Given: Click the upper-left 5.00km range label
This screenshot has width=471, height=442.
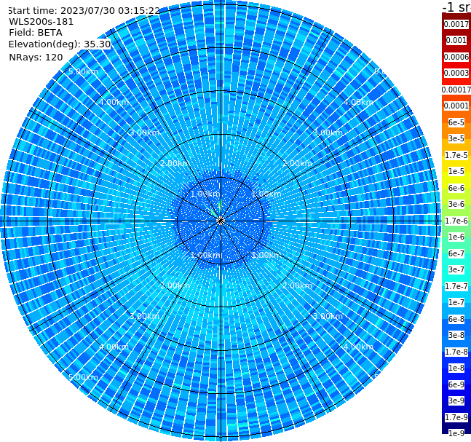Looking at the screenshot, I should pos(83,72).
